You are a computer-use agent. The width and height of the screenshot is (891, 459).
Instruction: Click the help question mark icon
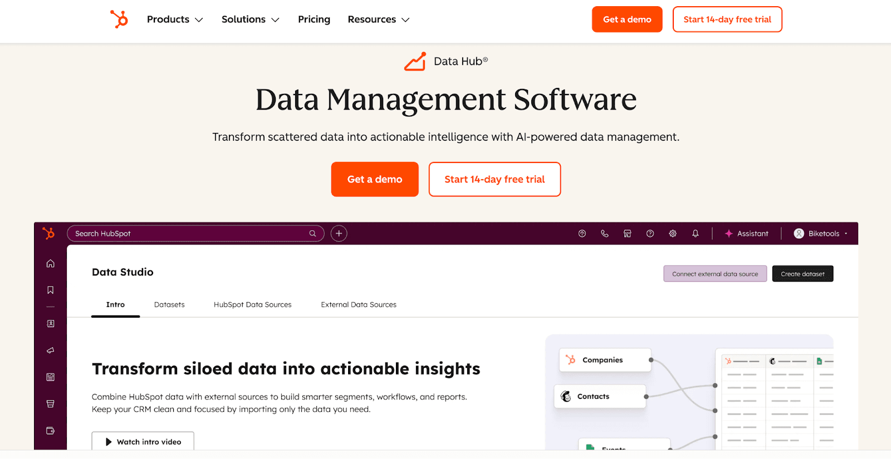650,234
